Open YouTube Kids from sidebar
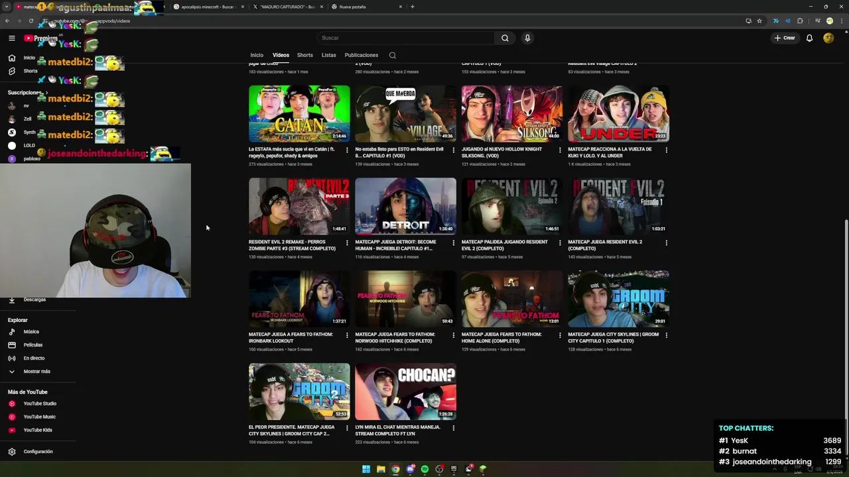Image resolution: width=849 pixels, height=477 pixels. [38, 430]
